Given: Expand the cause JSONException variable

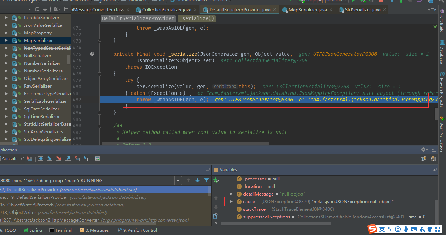Looking at the screenshot, I should click(x=231, y=201).
